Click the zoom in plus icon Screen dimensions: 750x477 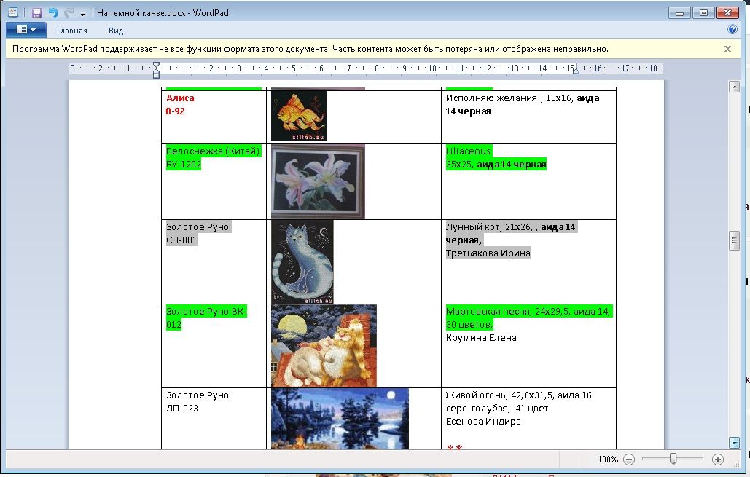(718, 460)
